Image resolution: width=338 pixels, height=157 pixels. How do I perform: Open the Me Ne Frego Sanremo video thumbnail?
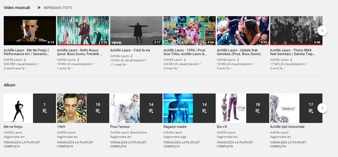pyautogui.click(x=30, y=31)
